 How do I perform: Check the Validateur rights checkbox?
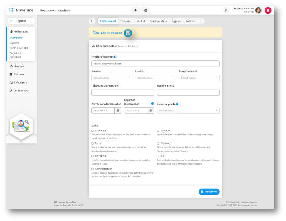pyautogui.click(x=92, y=156)
